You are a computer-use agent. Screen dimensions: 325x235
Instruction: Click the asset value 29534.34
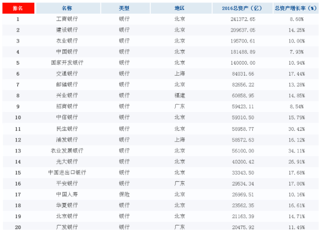(x=243, y=184)
